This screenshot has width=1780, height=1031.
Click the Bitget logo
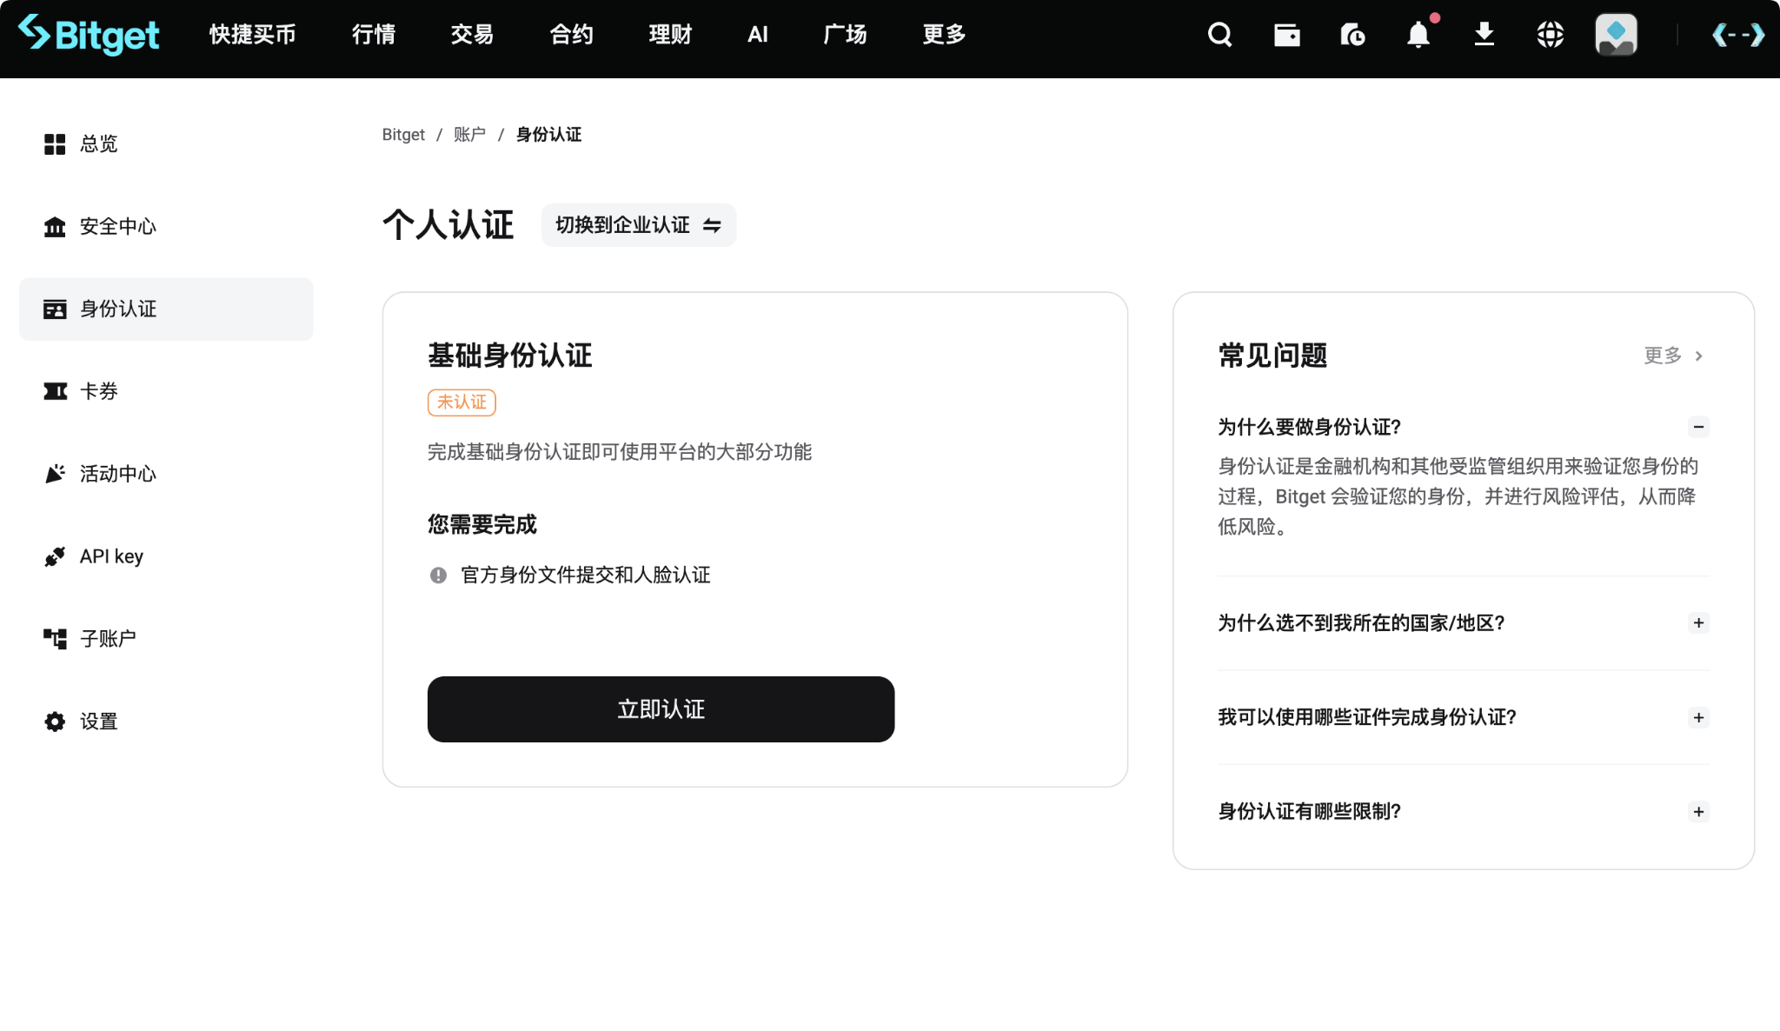(x=89, y=35)
